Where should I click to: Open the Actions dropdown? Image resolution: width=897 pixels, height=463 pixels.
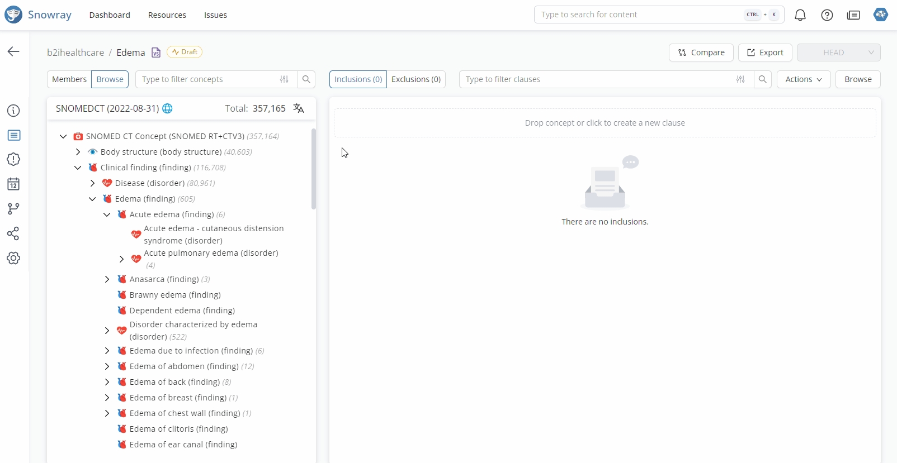tap(803, 79)
